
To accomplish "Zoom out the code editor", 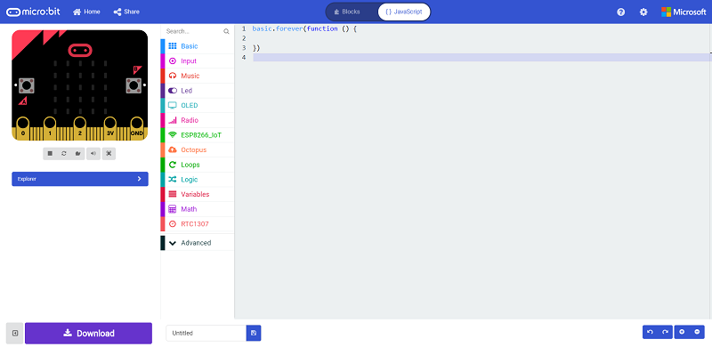I will pyautogui.click(x=697, y=332).
